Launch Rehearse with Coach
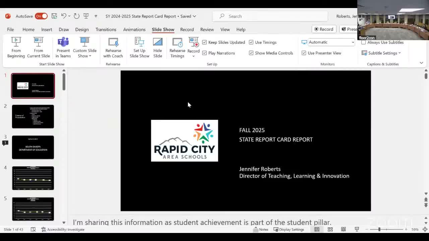429x241 pixels. pos(113,47)
